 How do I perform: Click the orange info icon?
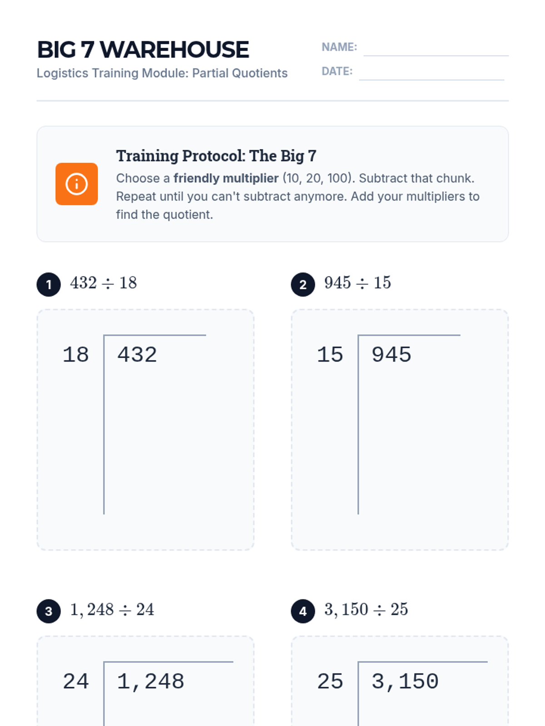76,184
